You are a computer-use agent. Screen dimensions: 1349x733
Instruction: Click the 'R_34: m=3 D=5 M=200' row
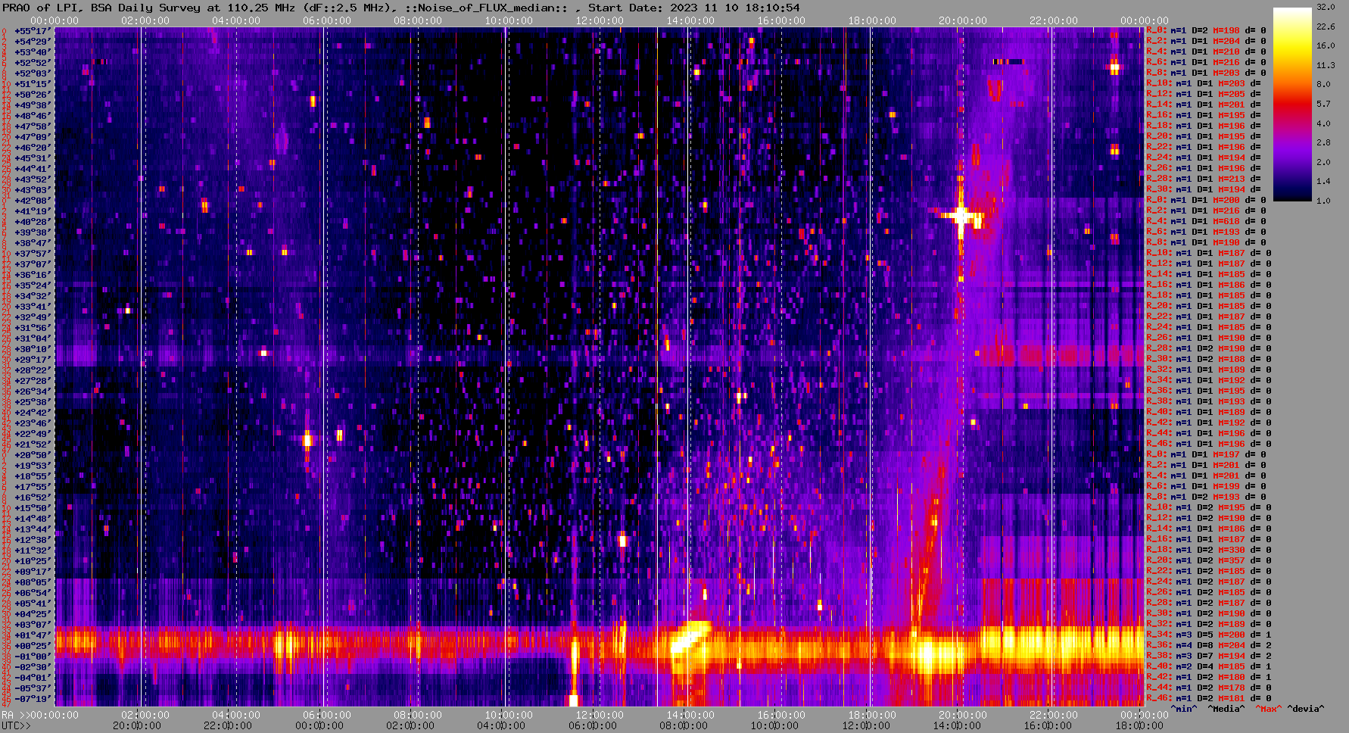1209,635
